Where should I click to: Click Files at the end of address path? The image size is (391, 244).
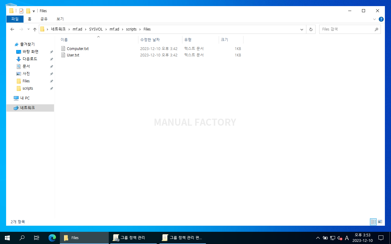point(147,29)
